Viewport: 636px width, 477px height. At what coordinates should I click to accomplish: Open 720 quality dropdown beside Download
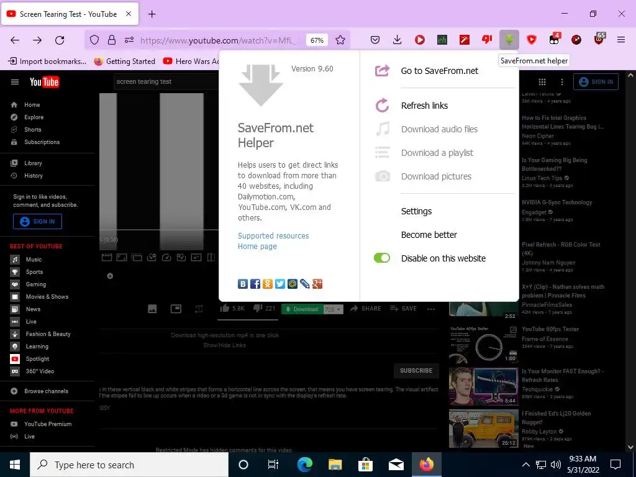coord(334,309)
